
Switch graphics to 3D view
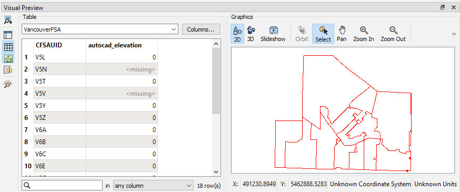point(251,34)
